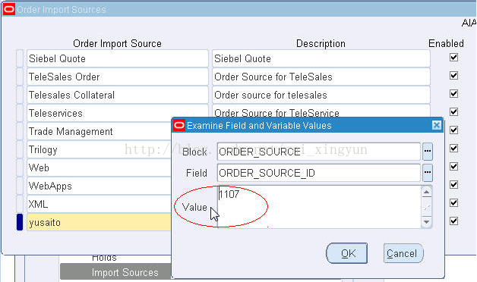Viewport: 477px width, 282px height.
Task: Open the Block list of values button
Action: [428, 151]
